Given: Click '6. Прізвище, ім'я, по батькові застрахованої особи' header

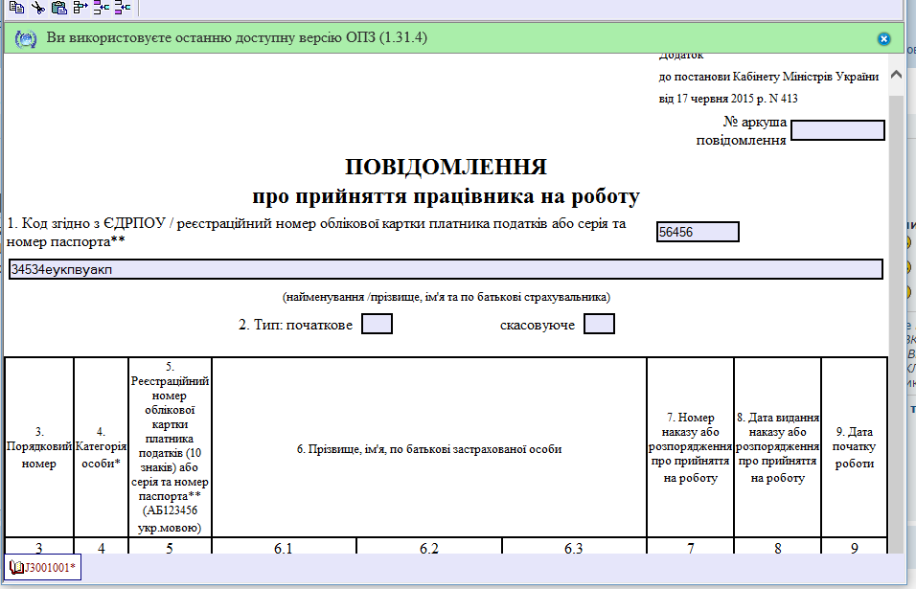Looking at the screenshot, I should tap(429, 449).
